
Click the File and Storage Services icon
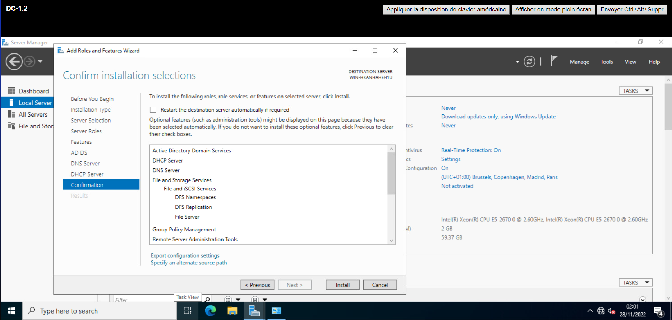11,126
